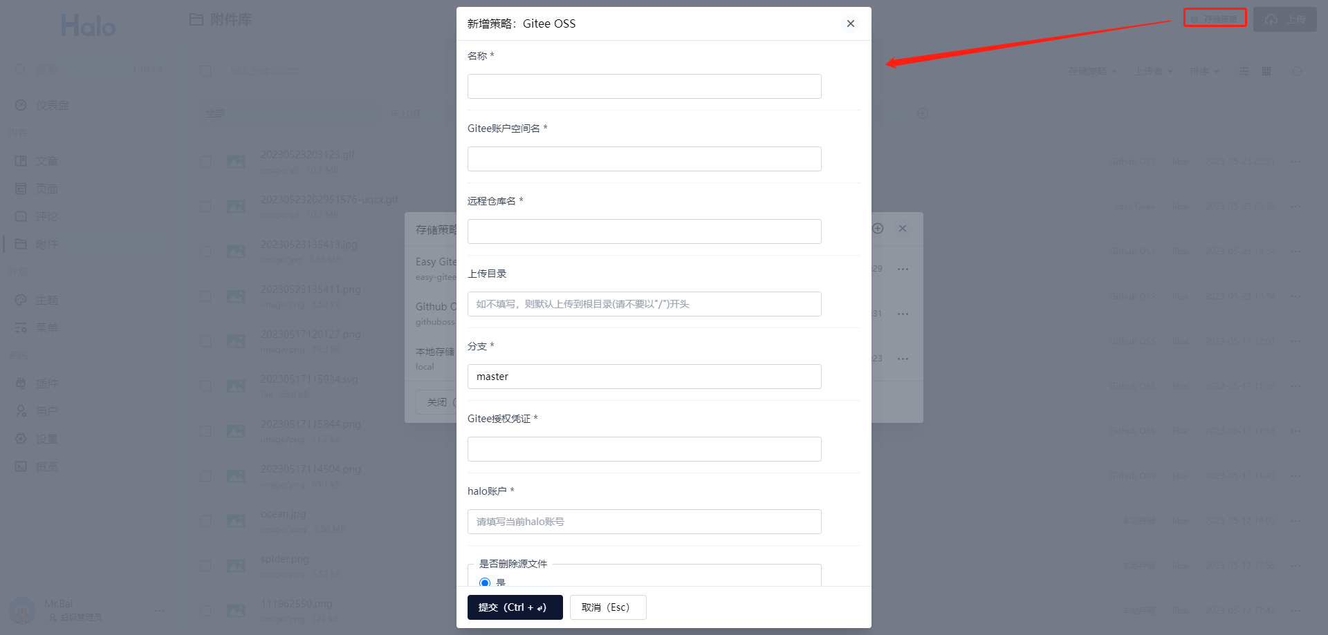Click the plus icon to add attachment group
1328x635 pixels.
pyautogui.click(x=923, y=113)
